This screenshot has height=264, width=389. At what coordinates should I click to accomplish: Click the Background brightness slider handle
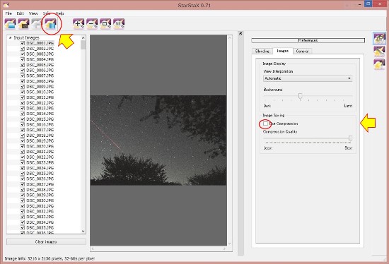[x=300, y=96]
